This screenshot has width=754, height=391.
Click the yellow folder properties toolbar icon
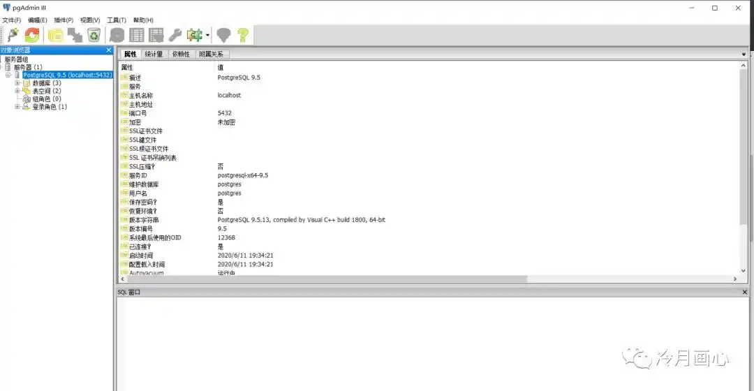(x=55, y=35)
